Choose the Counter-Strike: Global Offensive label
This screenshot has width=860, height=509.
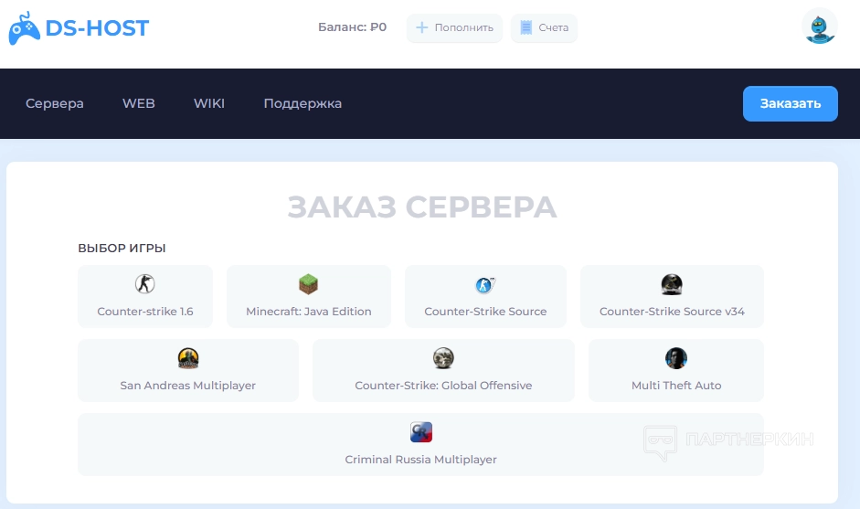[443, 386]
